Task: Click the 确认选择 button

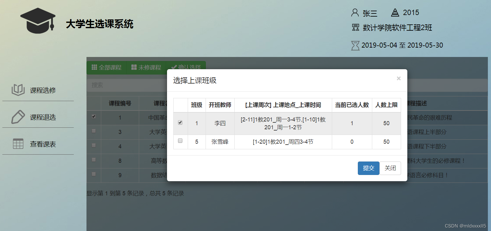Action: (186, 67)
